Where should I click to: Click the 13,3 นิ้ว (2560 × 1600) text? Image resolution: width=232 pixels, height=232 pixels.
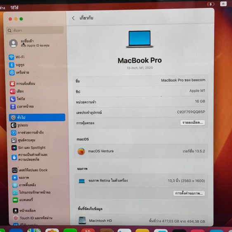tap(186, 181)
